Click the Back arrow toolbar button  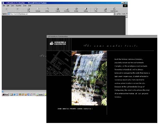(7, 10)
